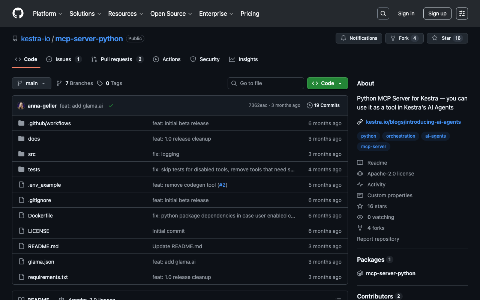Click the Go to file field

(x=266, y=83)
